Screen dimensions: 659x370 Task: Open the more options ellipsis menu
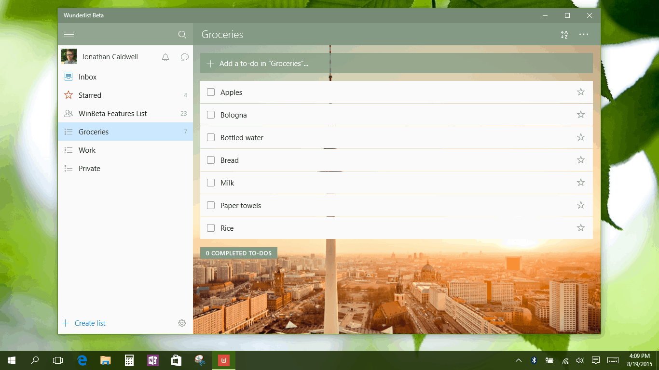[584, 35]
